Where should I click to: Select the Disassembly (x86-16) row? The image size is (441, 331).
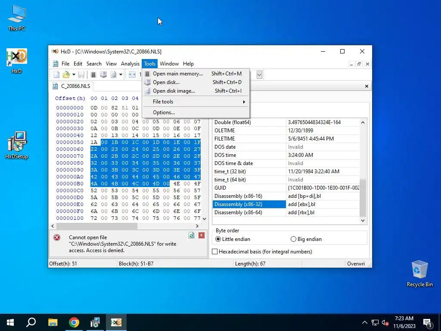(x=286, y=196)
